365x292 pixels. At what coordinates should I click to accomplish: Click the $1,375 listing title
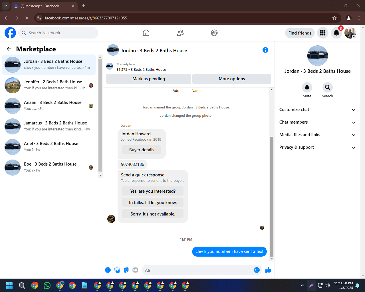[x=141, y=69]
